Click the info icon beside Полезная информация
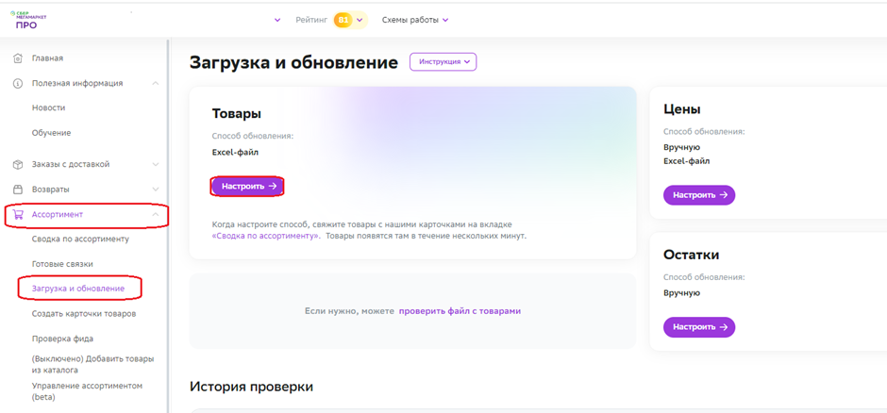887x413 pixels. [x=17, y=83]
